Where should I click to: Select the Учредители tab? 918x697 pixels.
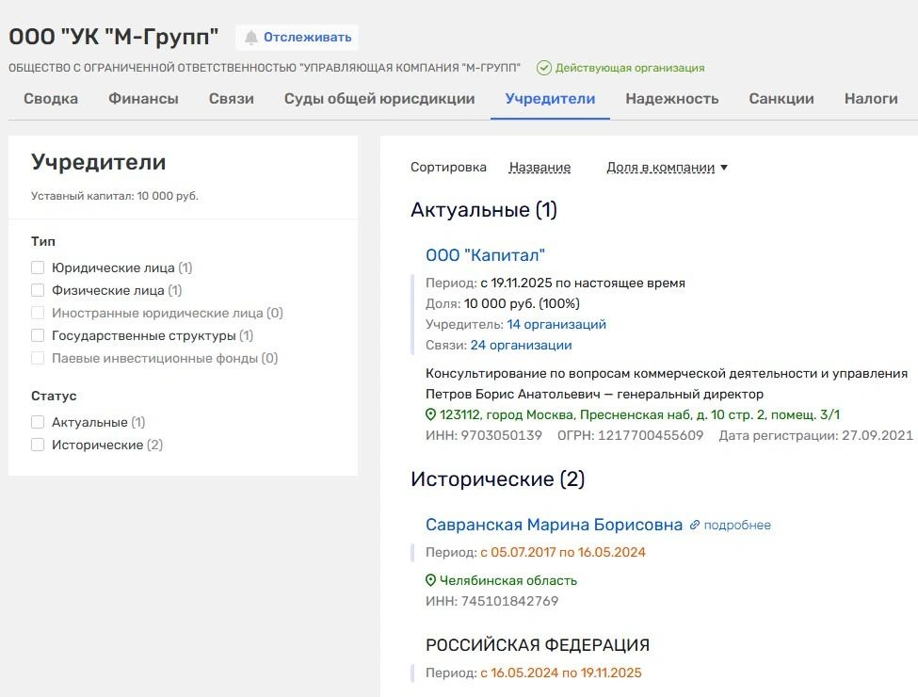[551, 98]
